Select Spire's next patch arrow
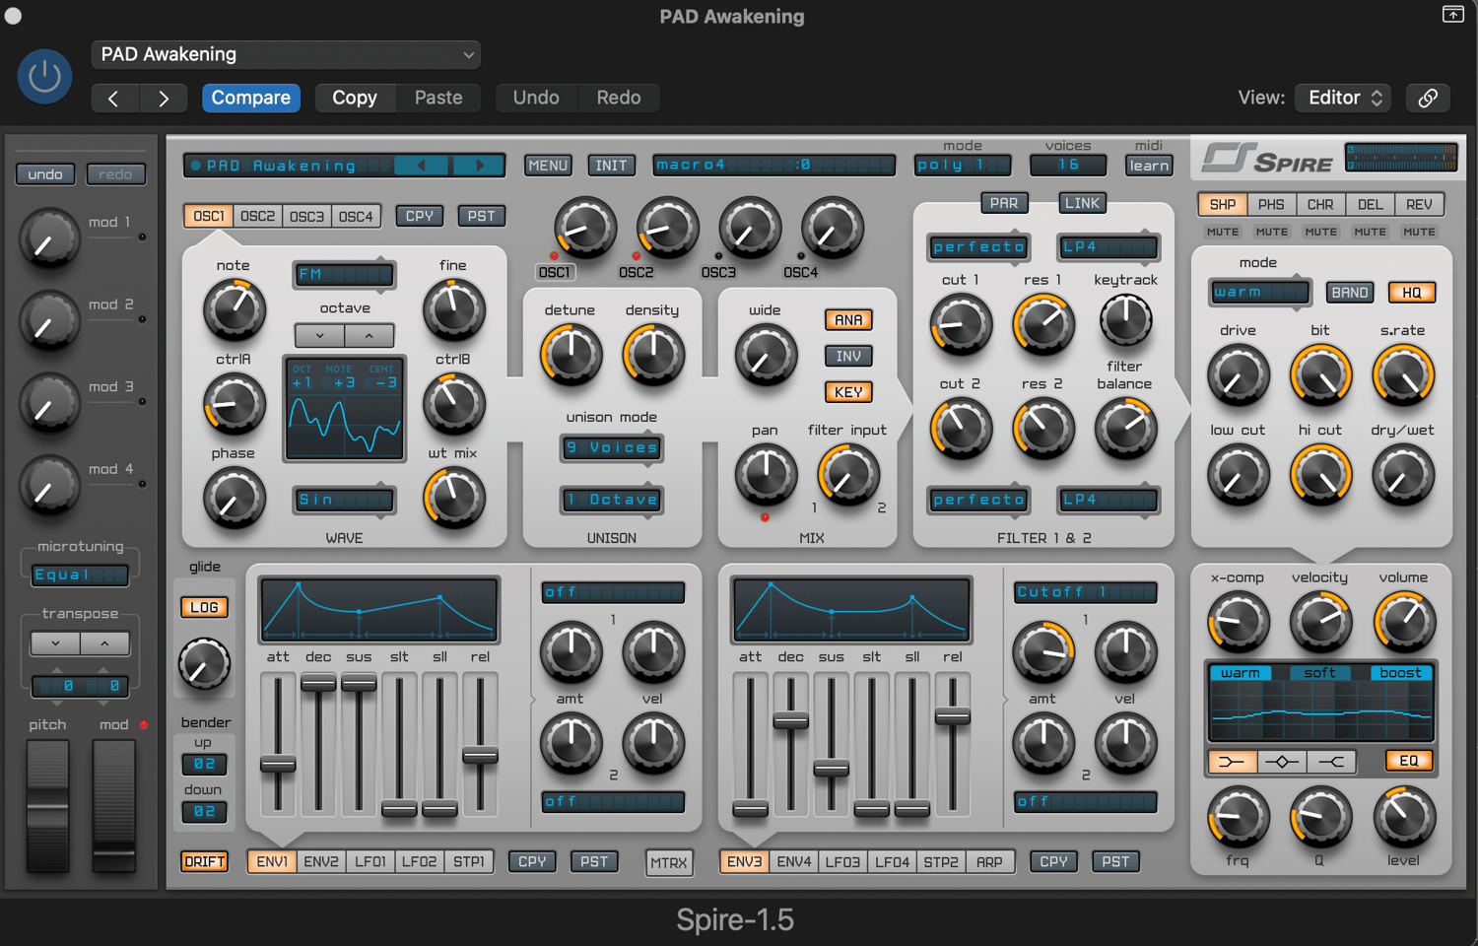The height and width of the screenshot is (946, 1478). (480, 166)
